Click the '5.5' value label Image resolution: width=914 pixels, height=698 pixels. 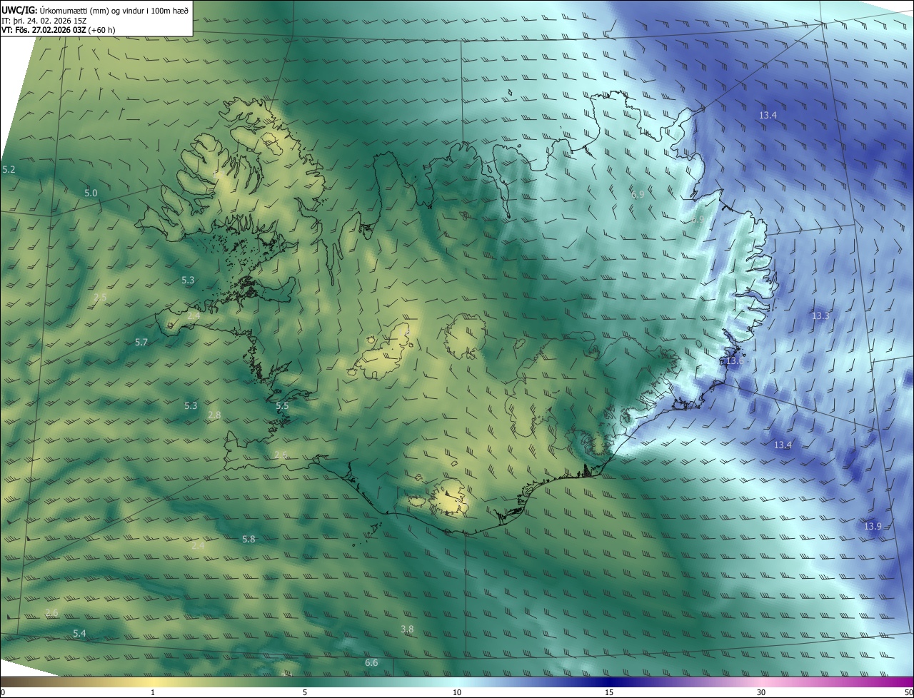click(282, 406)
